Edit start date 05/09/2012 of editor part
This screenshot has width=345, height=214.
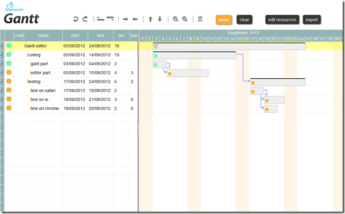point(74,73)
